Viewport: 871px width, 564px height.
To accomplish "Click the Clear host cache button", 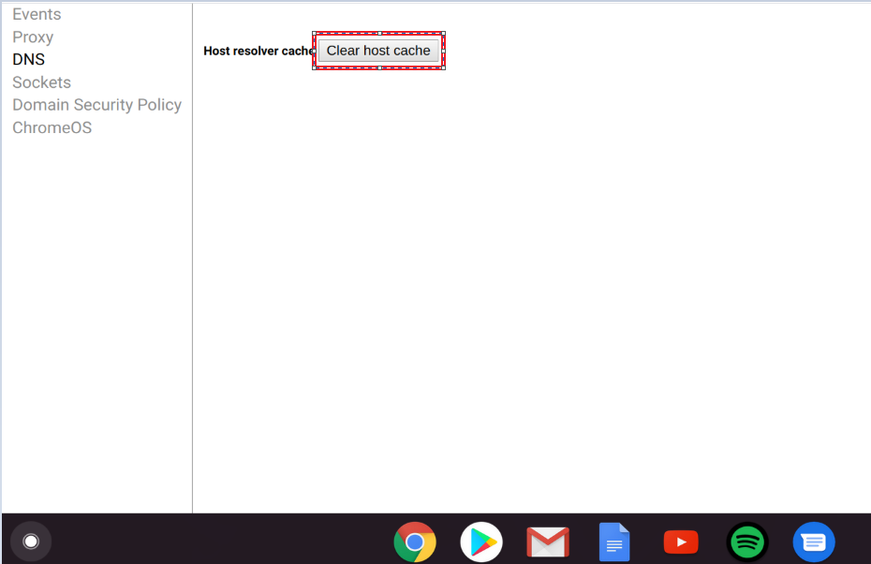I will 378,51.
